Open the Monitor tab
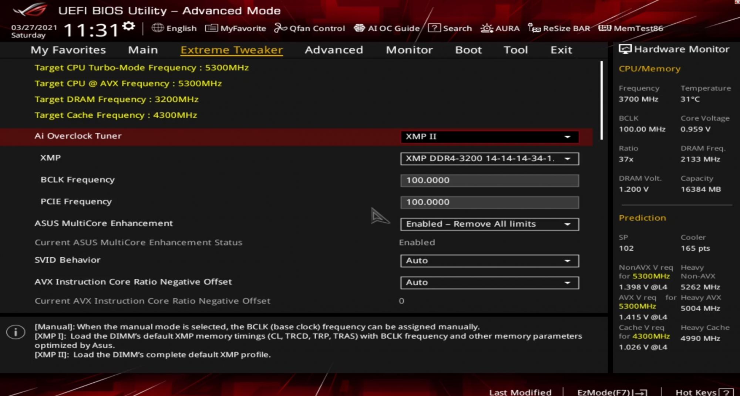This screenshot has width=740, height=396. coord(409,50)
